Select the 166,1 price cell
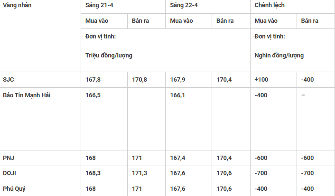 click(x=178, y=95)
